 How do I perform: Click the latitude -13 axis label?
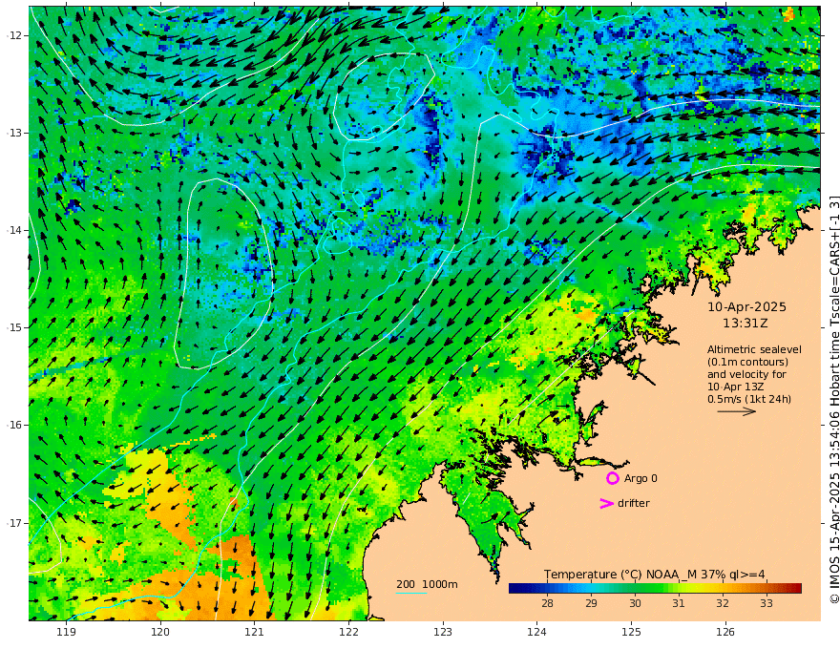(14, 133)
